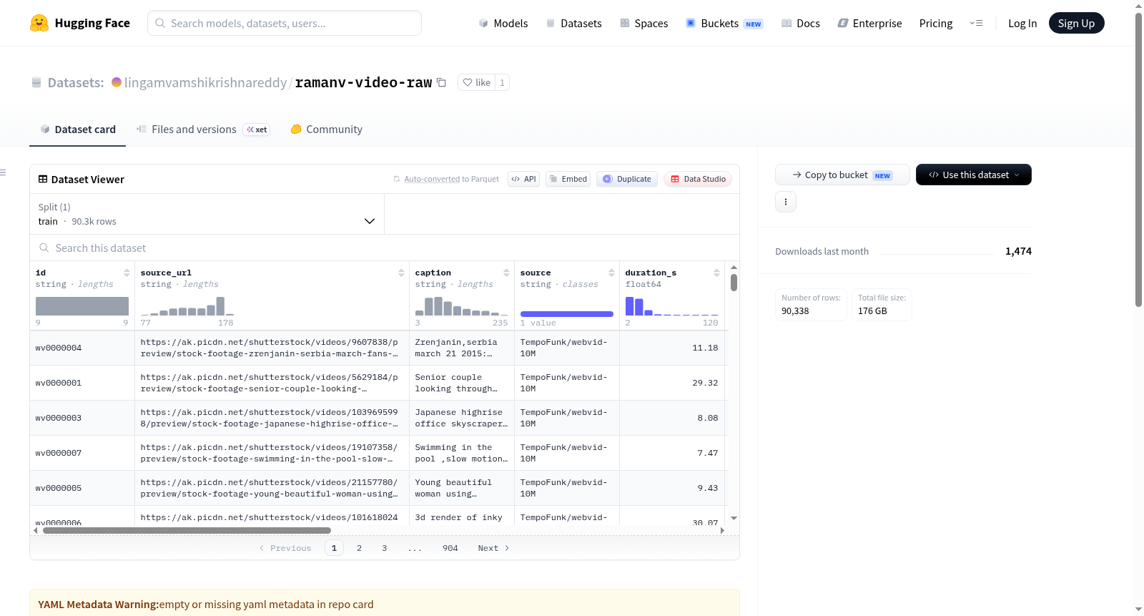Open Data Studio
Image resolution: width=1144 pixels, height=616 pixels.
pos(697,179)
